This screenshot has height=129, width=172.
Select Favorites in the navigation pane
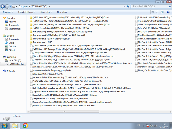(11, 18)
